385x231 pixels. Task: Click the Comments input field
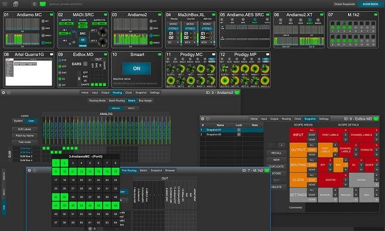click(342, 208)
